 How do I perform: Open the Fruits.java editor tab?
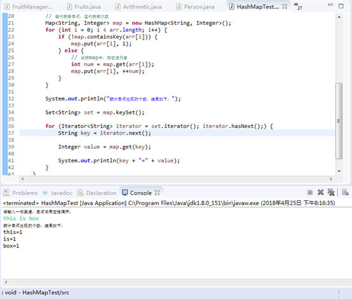pos(84,7)
